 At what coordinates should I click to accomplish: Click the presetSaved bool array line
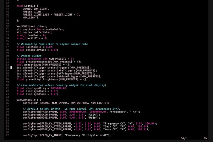point(43,65)
